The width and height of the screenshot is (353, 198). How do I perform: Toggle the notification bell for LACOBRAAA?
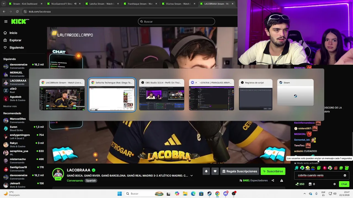click(206, 171)
